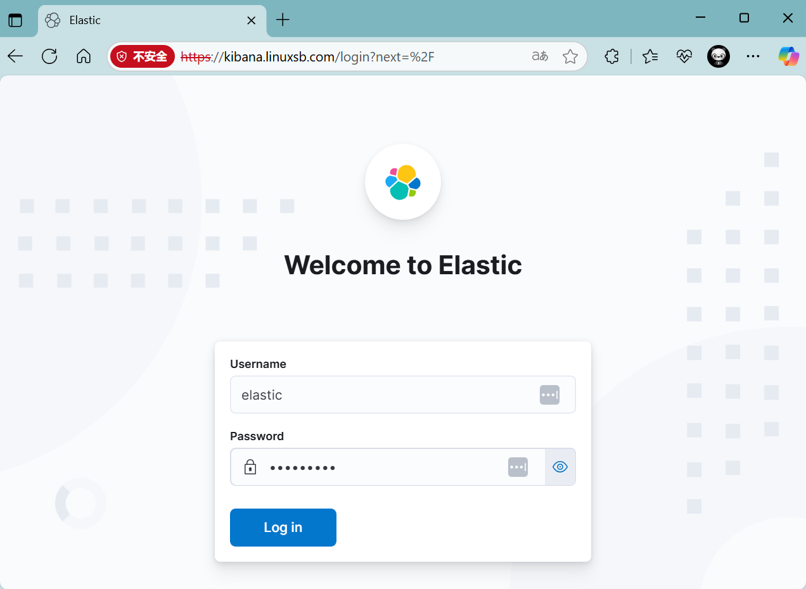This screenshot has width=806, height=589.
Task: Focus the Password input field
Action: [380, 467]
